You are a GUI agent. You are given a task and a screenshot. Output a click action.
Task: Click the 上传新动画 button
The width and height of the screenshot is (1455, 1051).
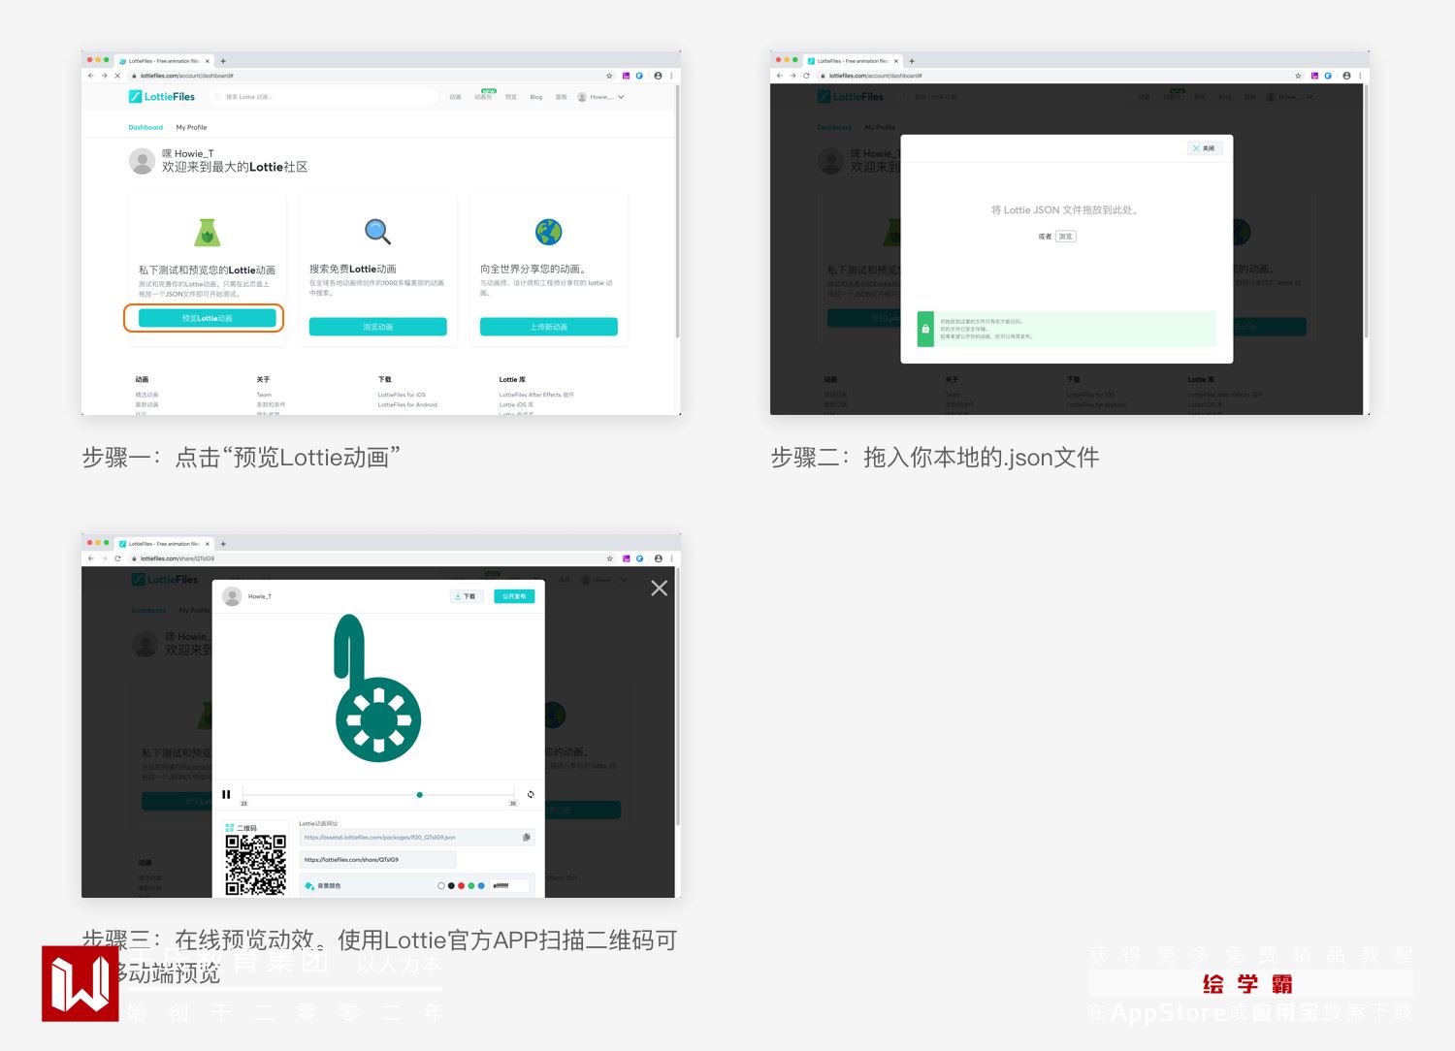point(549,327)
